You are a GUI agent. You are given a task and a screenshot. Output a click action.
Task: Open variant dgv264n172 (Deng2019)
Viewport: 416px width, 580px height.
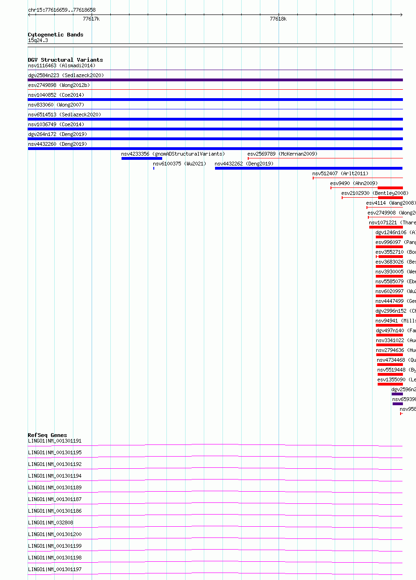(x=57, y=135)
